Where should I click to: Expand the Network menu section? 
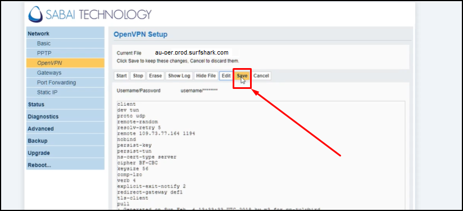coord(65,34)
